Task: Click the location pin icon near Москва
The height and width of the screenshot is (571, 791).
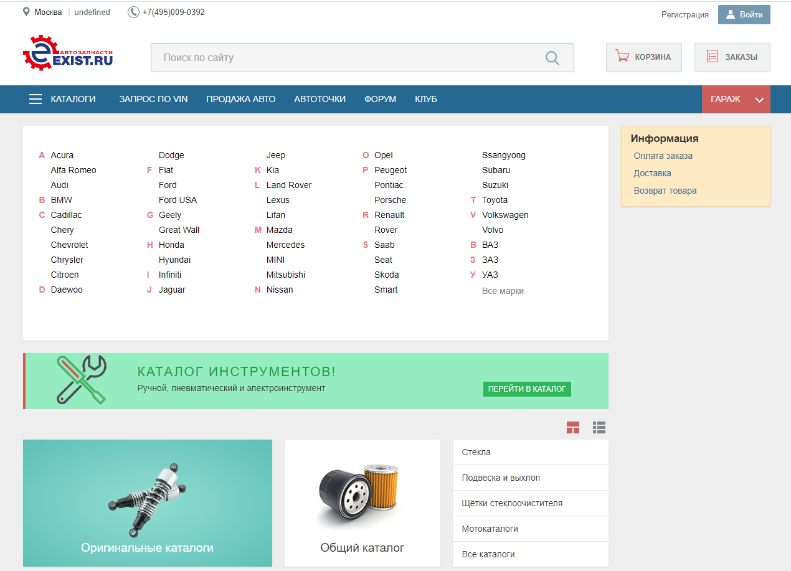Action: [26, 12]
